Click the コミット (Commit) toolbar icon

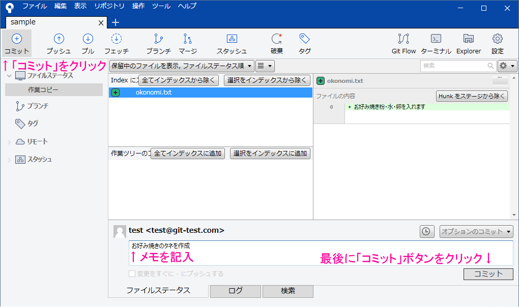coord(16,43)
